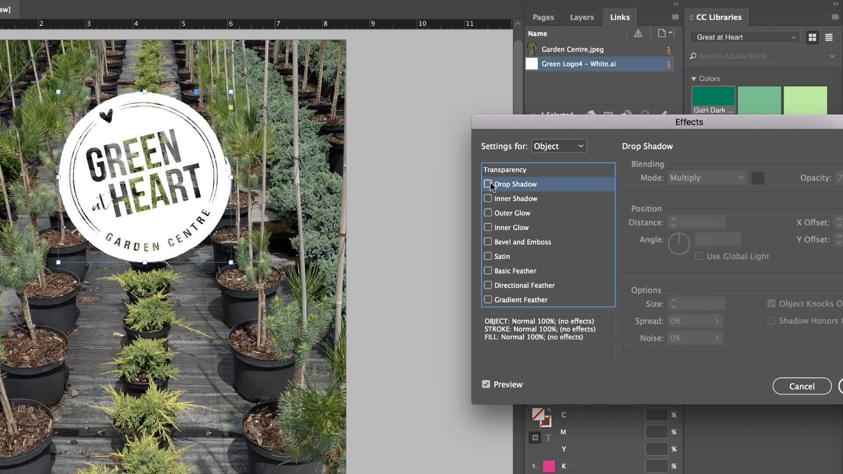Switch CC Libraries to grid view
843x474 pixels.
[x=812, y=37]
